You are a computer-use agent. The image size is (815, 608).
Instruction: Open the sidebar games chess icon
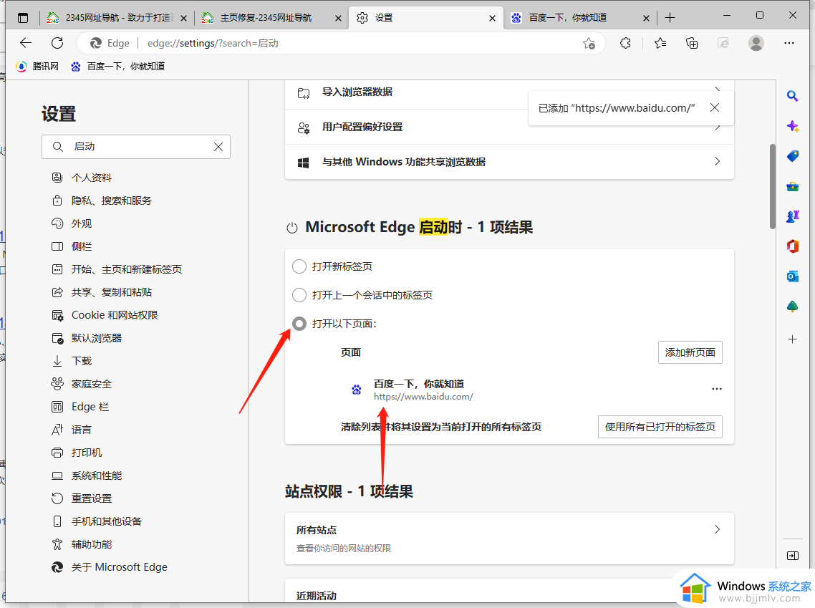tap(792, 216)
